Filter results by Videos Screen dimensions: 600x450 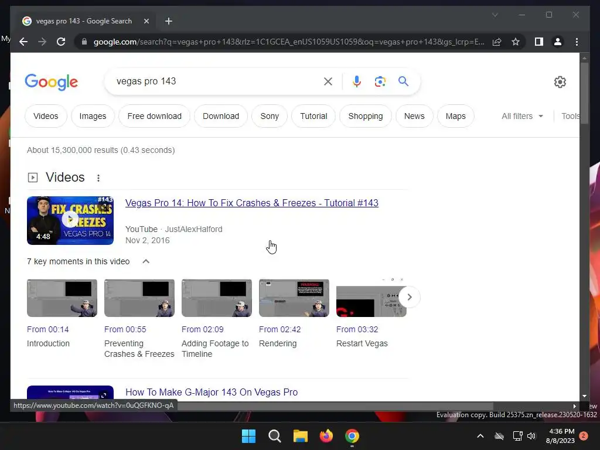pyautogui.click(x=46, y=116)
